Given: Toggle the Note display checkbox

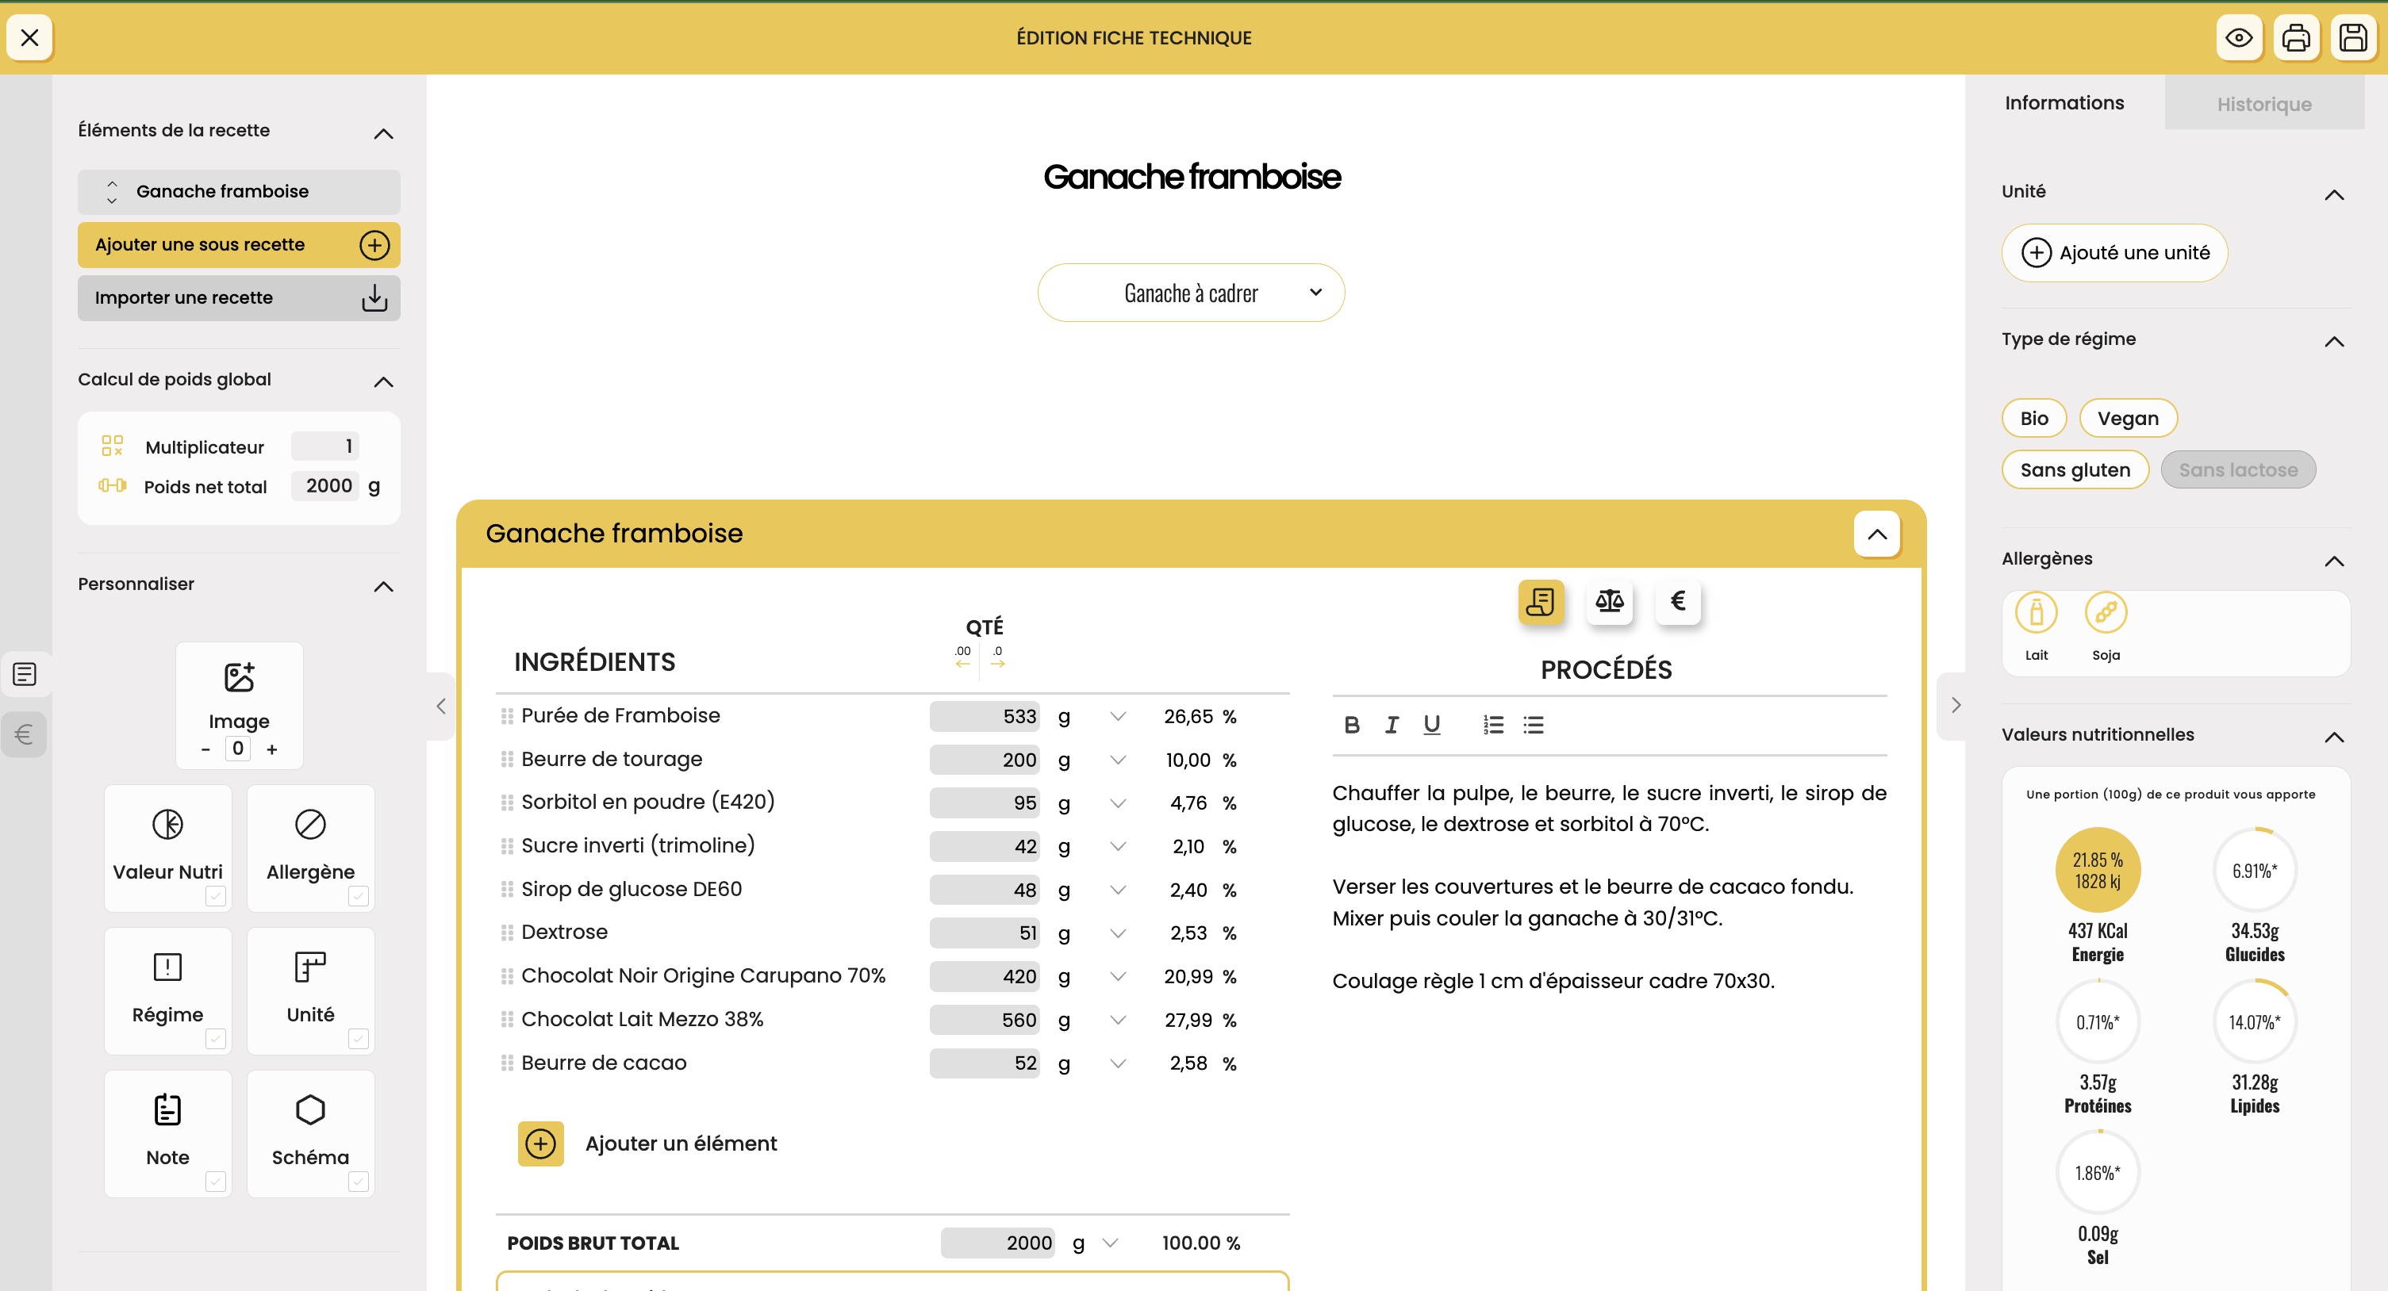Looking at the screenshot, I should coord(215,1182).
